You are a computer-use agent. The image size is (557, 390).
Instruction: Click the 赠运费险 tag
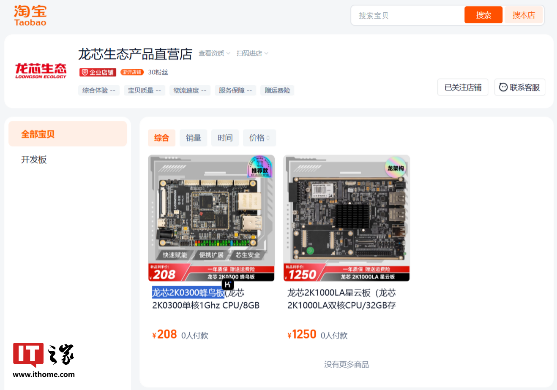pyautogui.click(x=277, y=90)
